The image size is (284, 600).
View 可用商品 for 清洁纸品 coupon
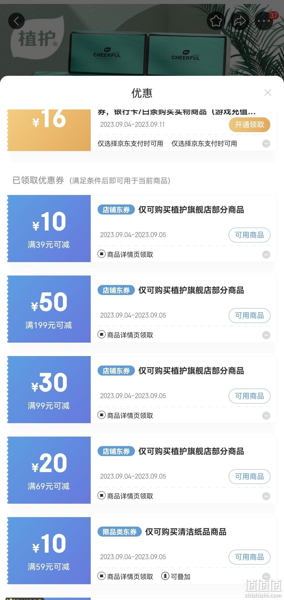tap(249, 557)
